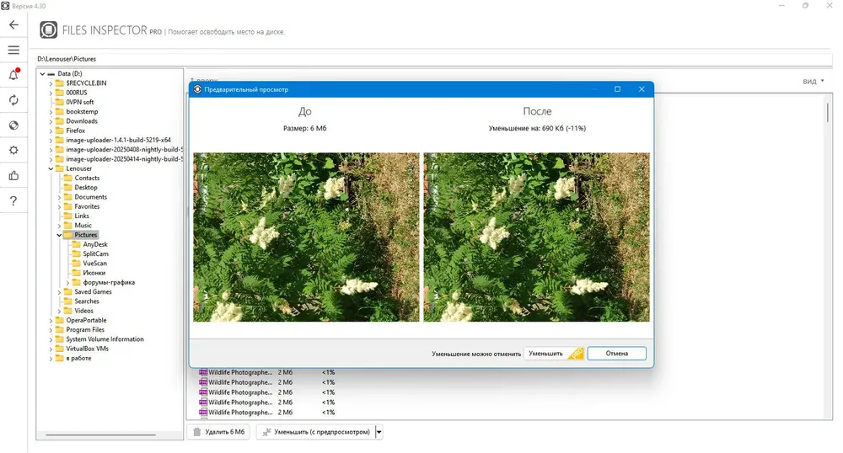Open the help question mark icon
The image size is (843, 453).
tap(13, 200)
